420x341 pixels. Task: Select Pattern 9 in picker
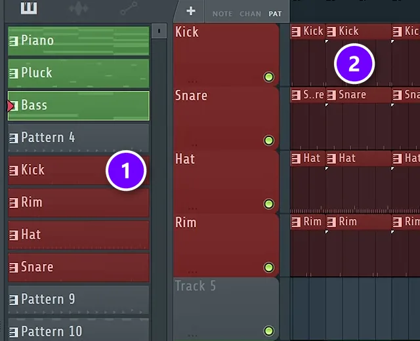tap(79, 300)
